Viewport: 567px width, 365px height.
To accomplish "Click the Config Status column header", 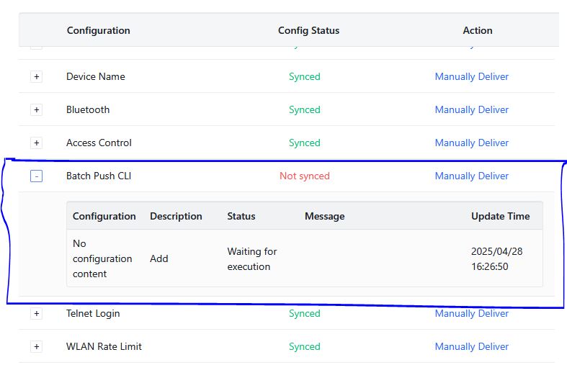I will 308,31.
